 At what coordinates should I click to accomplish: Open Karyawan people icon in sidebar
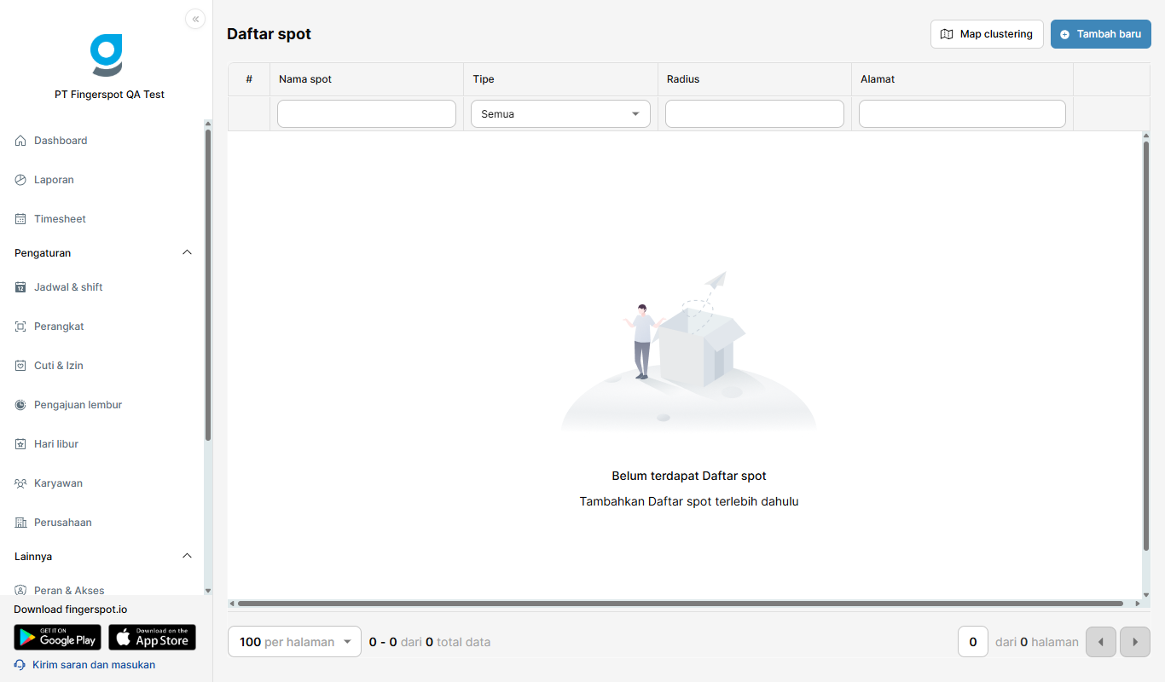click(20, 483)
